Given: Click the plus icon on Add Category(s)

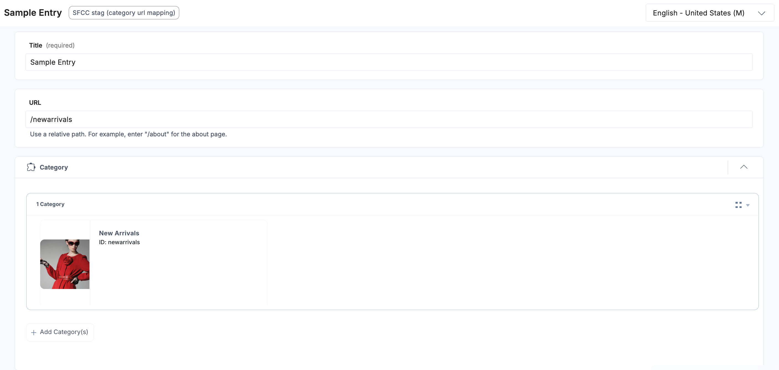Looking at the screenshot, I should (x=34, y=332).
